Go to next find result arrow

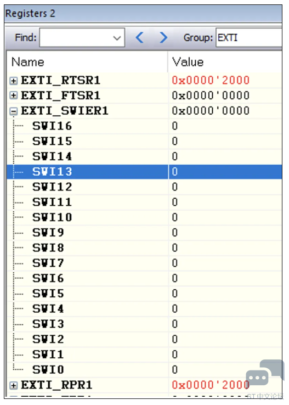point(163,38)
